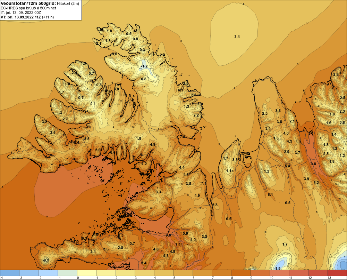
Task: Pick the legend color band between 8 and 9
Action: click(241, 273)
